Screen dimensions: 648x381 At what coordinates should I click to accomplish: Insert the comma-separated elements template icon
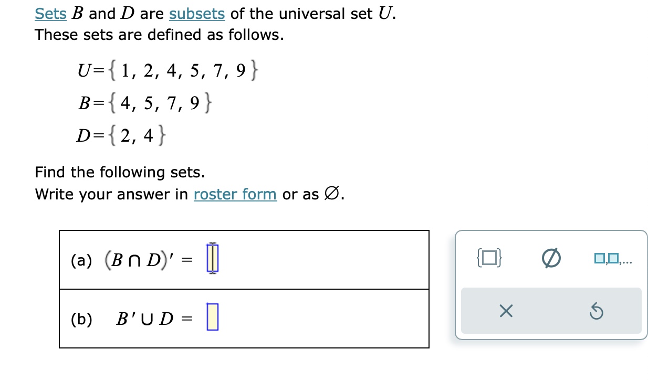(612, 257)
